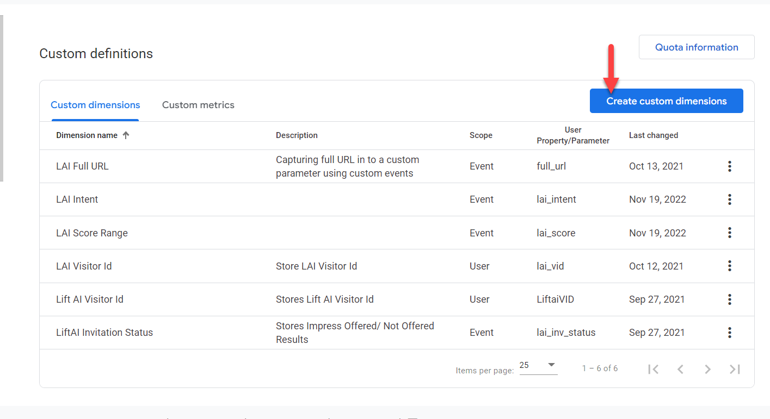This screenshot has width=770, height=419.
Task: Click the lai_score parameter cell
Action: coord(556,233)
